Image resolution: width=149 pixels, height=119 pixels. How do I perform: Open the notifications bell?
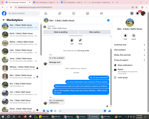pos(137,13)
